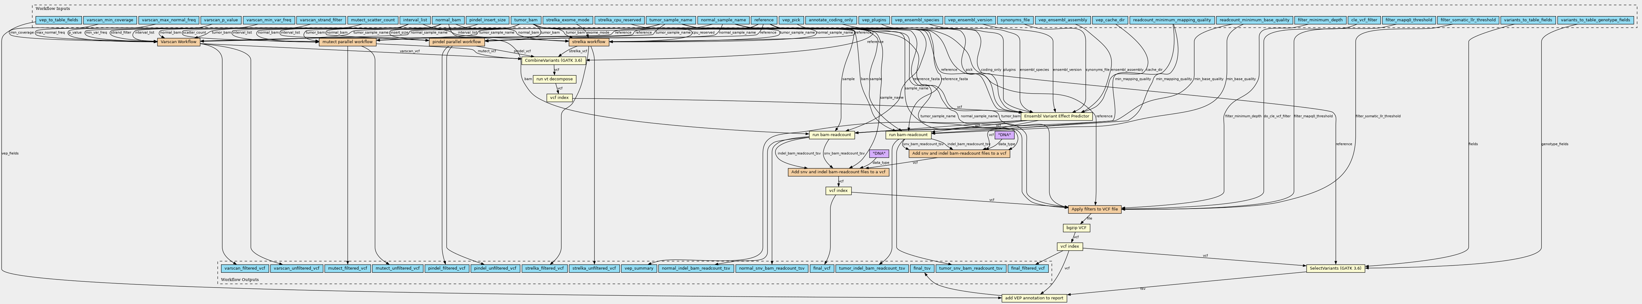Screen dimensions: 1642x304
Task: Click the mutect_unfiltered_vcf output node
Action: pos(398,268)
